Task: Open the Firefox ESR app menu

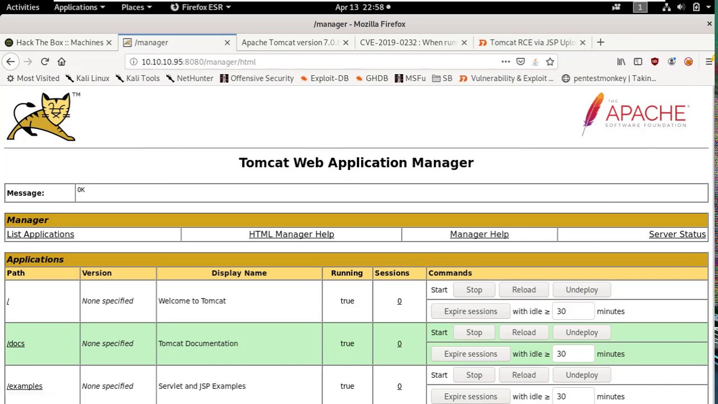Action: click(200, 7)
